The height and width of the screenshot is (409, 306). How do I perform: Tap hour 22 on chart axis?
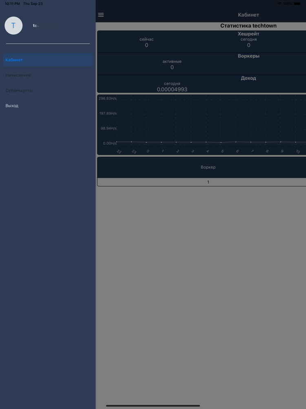click(x=119, y=152)
